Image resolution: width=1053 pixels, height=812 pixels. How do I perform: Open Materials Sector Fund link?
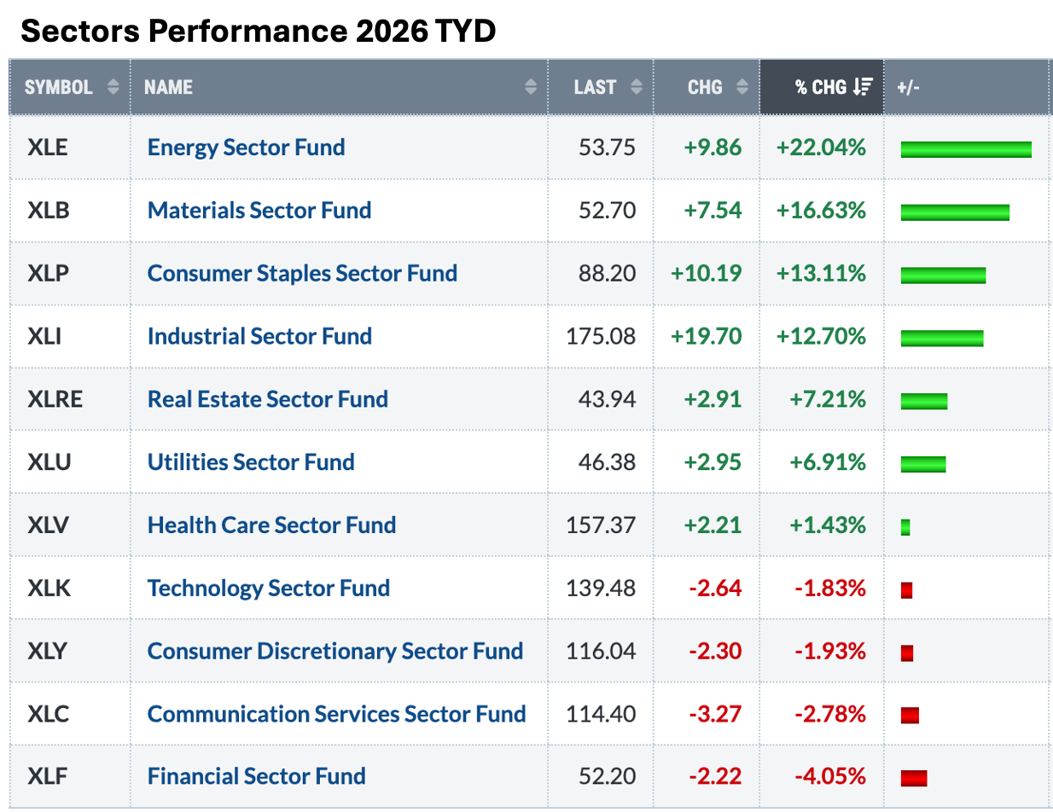(259, 211)
